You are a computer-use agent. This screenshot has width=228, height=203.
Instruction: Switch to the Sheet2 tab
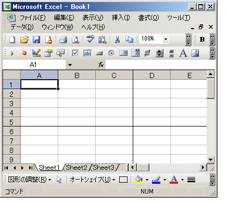[x=77, y=168]
